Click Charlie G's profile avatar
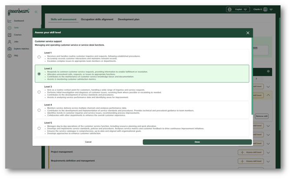This screenshot has height=179, width=291. 265,9
